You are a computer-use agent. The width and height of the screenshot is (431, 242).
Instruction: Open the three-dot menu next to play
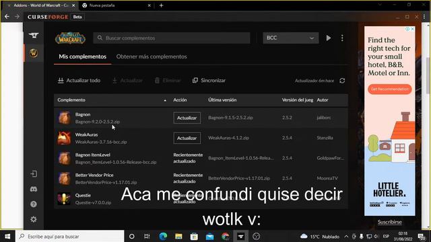342,38
